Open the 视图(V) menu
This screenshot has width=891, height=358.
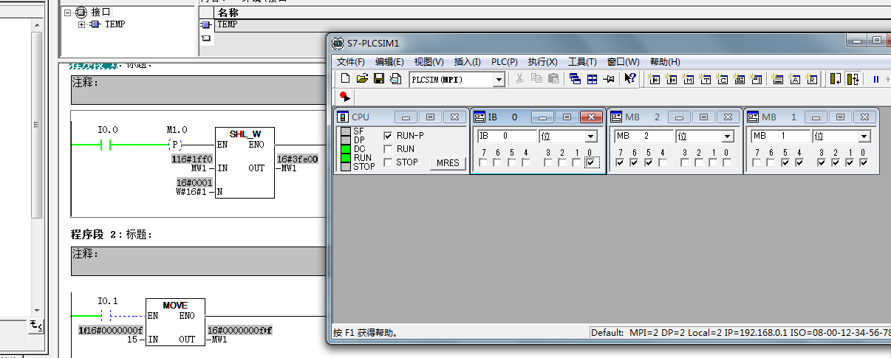click(x=429, y=62)
